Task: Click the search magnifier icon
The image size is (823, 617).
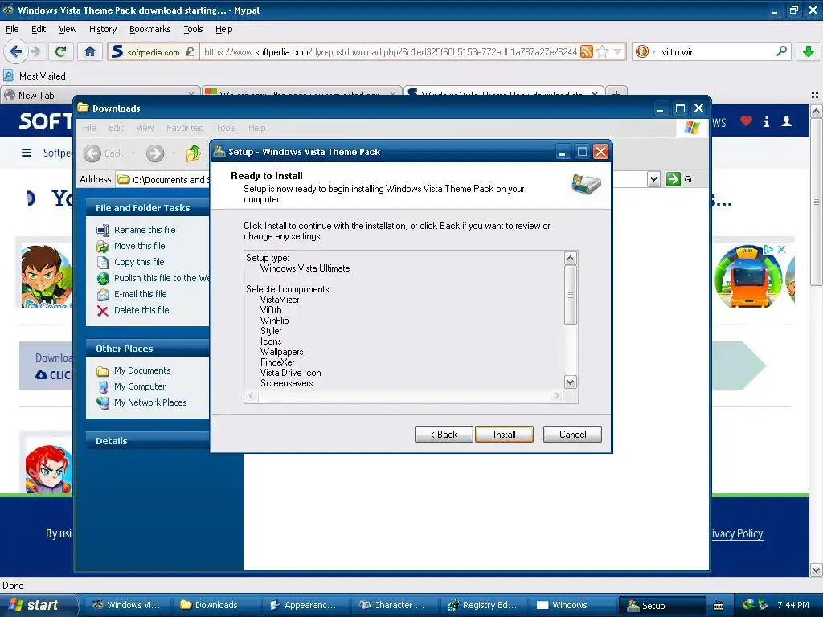Action: pos(781,51)
